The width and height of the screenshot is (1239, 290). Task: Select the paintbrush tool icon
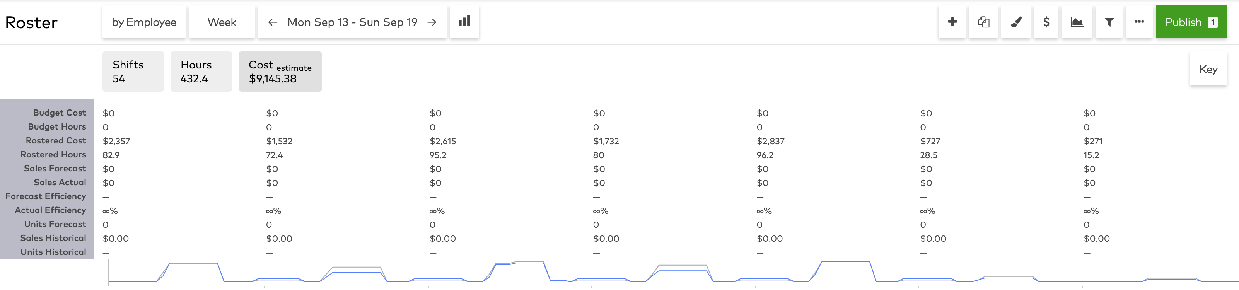(1015, 22)
